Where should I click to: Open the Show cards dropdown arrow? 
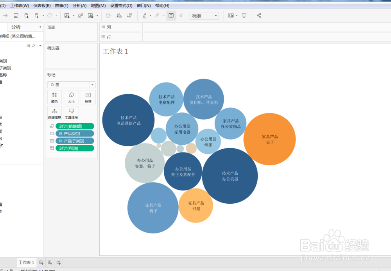click(x=237, y=16)
